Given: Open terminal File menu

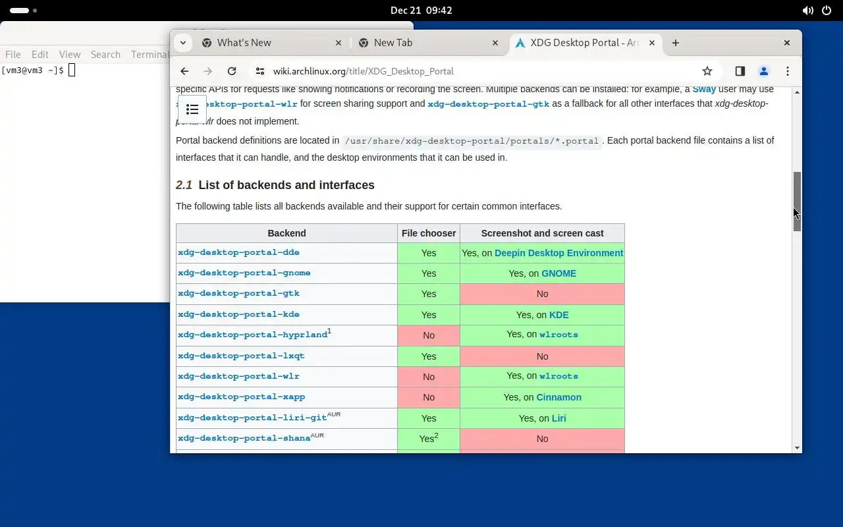Looking at the screenshot, I should [x=13, y=55].
